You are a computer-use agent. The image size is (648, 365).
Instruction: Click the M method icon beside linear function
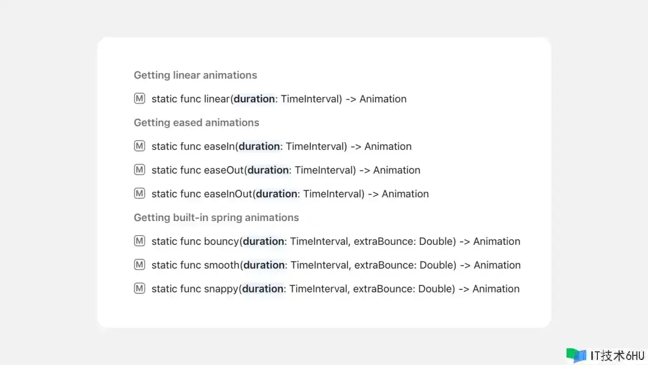(139, 98)
